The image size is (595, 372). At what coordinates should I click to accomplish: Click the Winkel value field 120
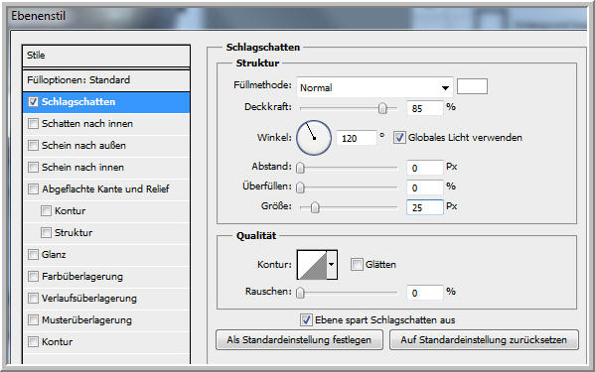pos(357,138)
